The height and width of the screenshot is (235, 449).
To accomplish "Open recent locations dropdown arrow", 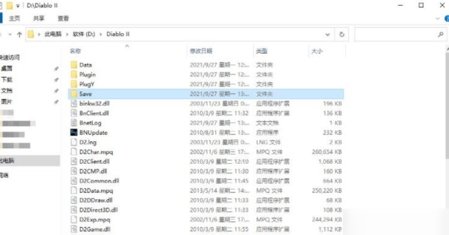I will pyautogui.click(x=10, y=35).
